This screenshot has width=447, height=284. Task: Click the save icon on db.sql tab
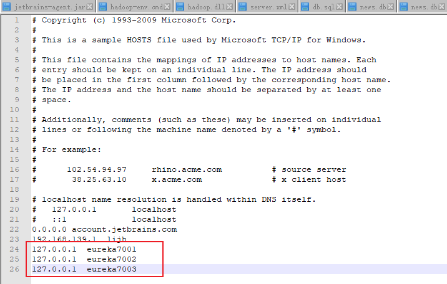coord(305,6)
